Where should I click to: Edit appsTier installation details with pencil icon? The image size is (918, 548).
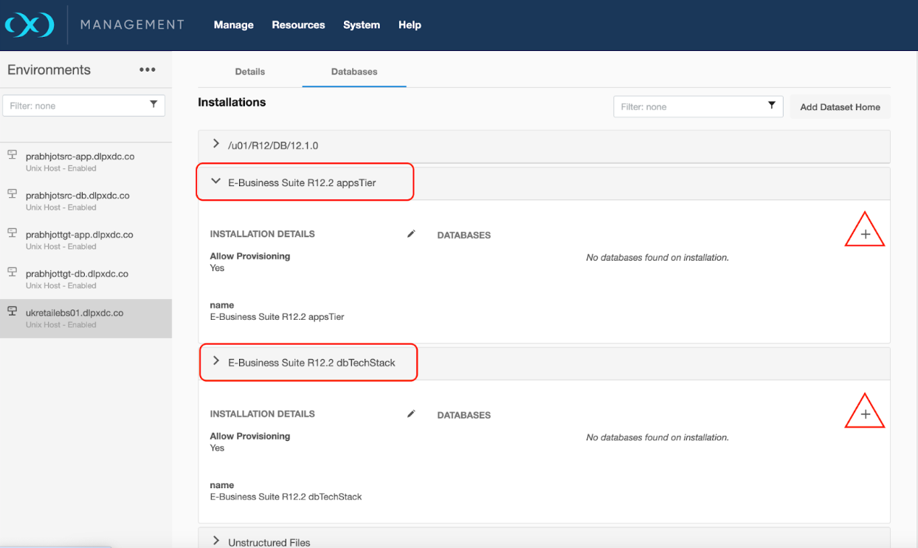[x=411, y=233]
